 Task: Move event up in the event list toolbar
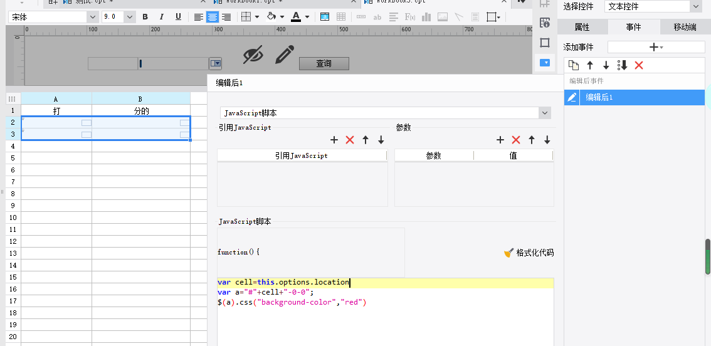(x=590, y=65)
